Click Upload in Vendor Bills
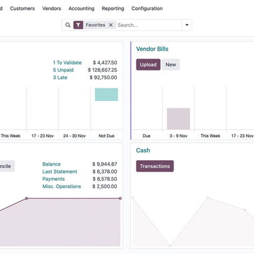The image size is (254, 254). pyautogui.click(x=148, y=64)
